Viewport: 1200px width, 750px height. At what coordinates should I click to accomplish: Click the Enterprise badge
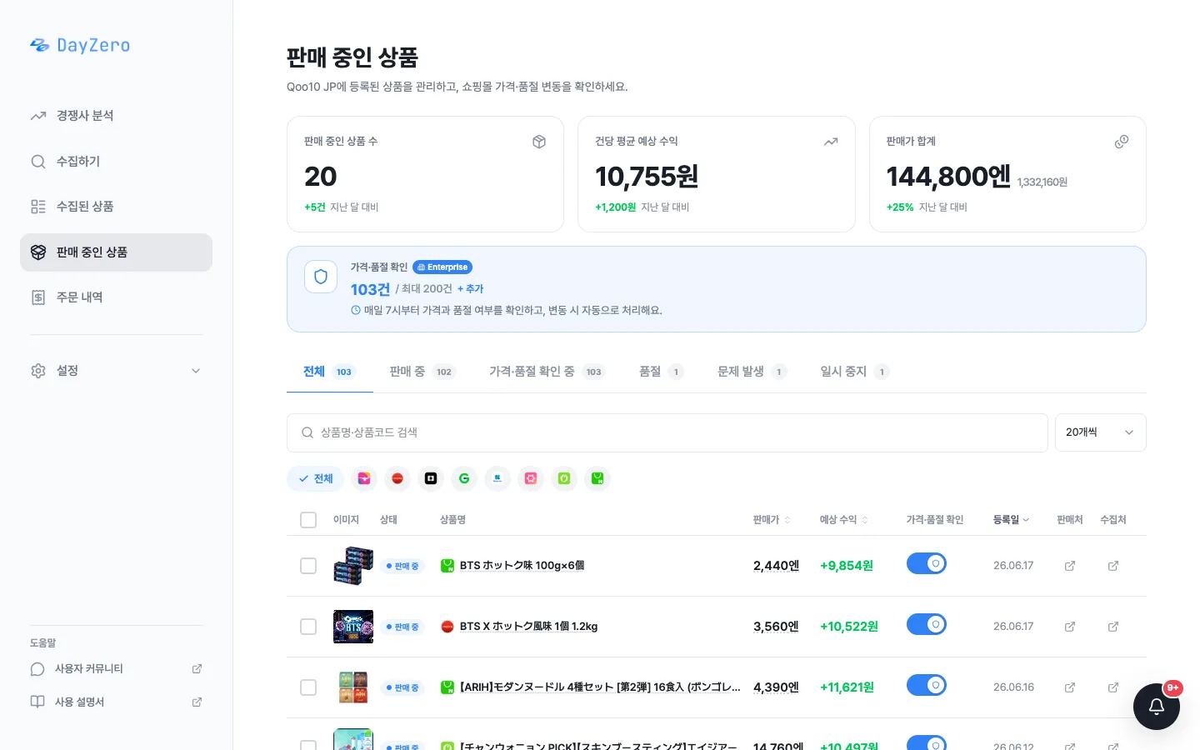442,267
